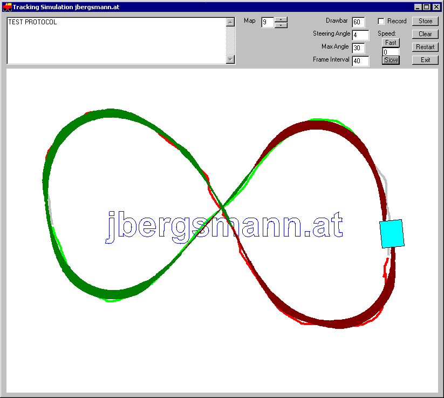
Task: Click the Steering Angle label
Action: pyautogui.click(x=331, y=33)
